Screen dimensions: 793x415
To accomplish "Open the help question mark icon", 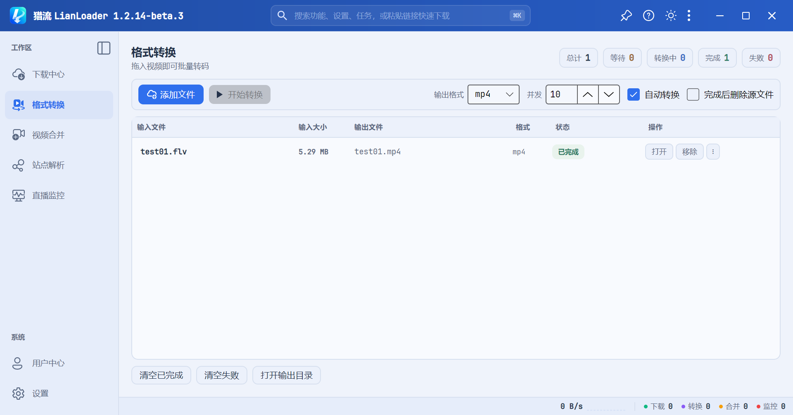I will coord(648,16).
